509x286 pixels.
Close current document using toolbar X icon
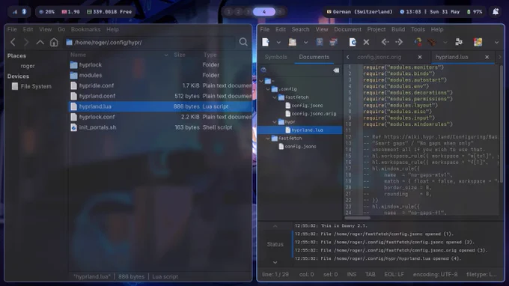click(x=366, y=42)
